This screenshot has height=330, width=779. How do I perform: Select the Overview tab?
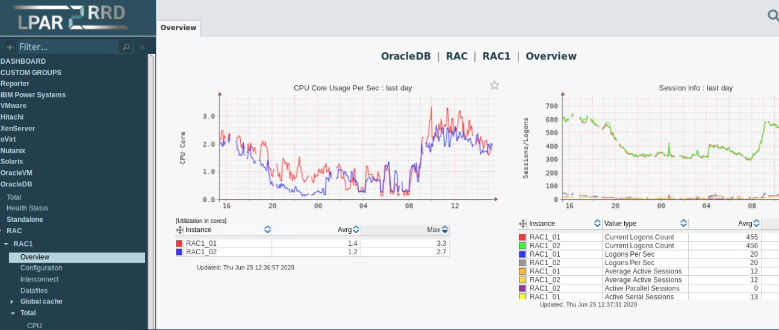178,28
